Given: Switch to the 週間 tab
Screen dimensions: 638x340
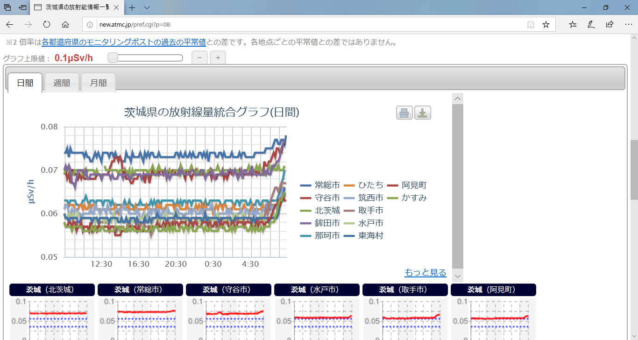Looking at the screenshot, I should tap(62, 83).
